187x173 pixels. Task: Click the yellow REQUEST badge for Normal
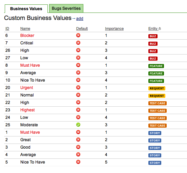coord(157,96)
